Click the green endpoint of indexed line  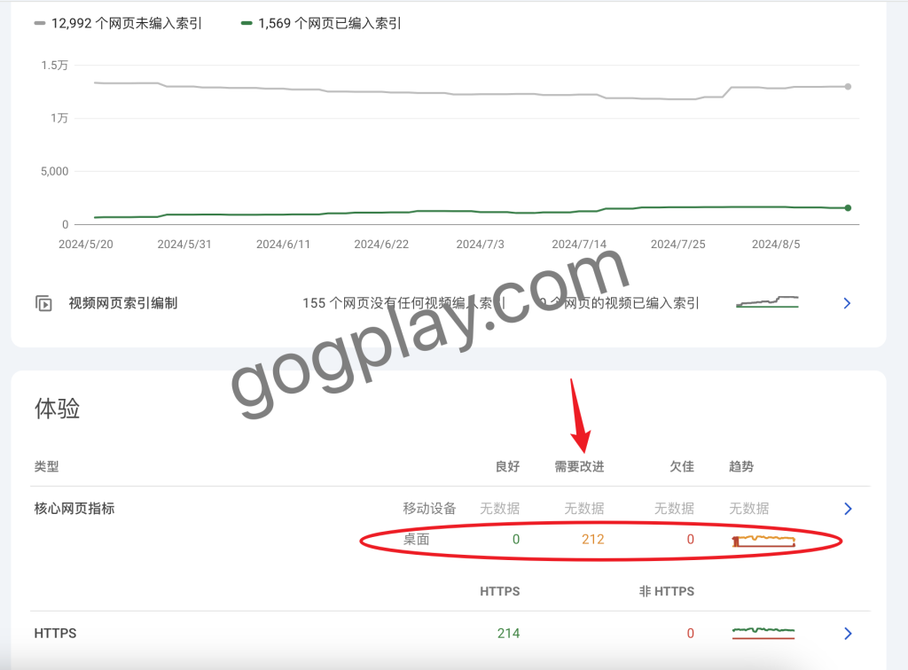848,207
